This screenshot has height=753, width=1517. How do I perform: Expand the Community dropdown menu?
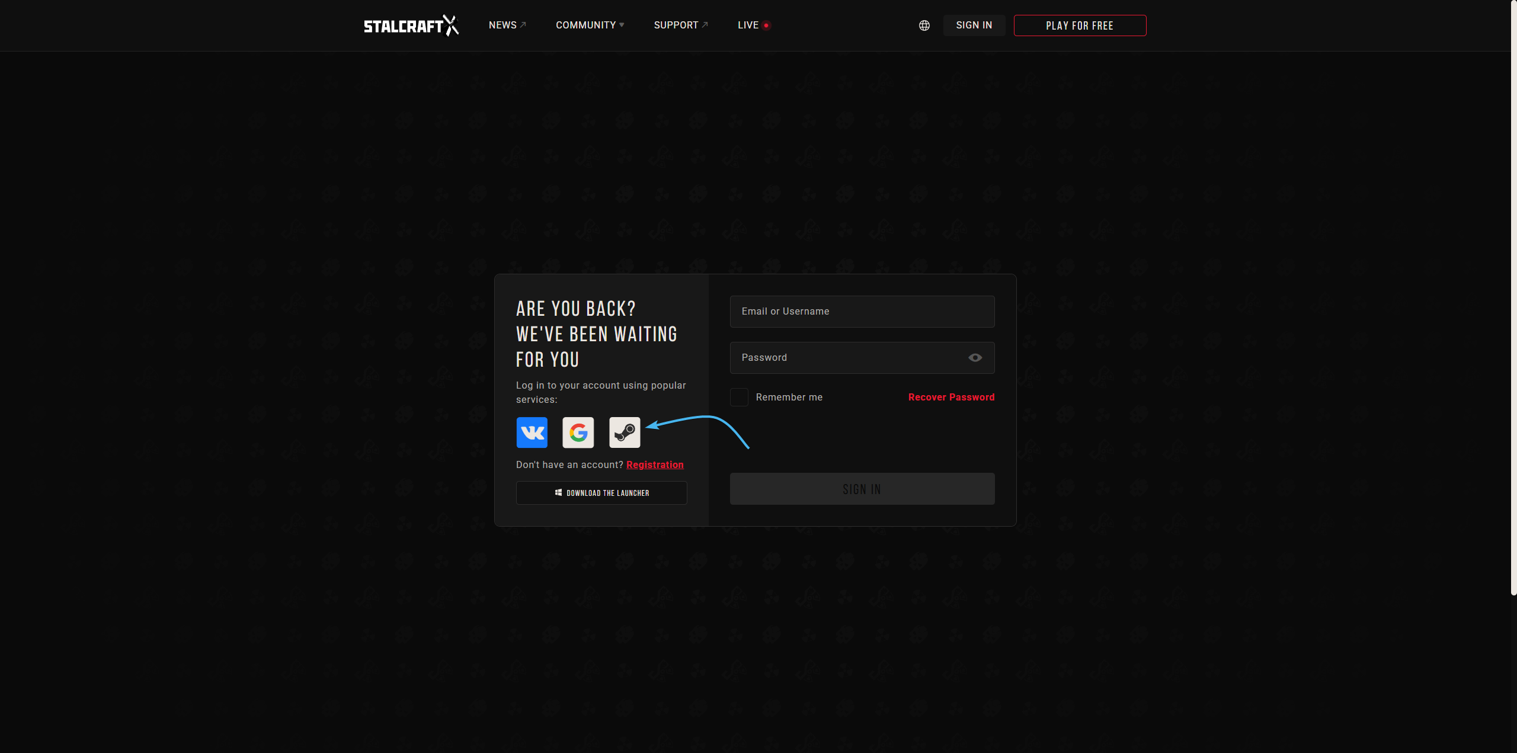(x=590, y=25)
